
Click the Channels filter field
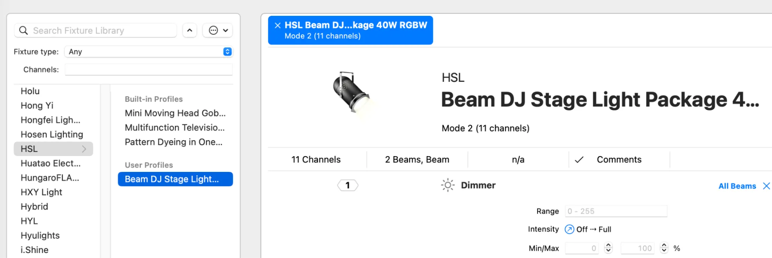click(x=149, y=70)
